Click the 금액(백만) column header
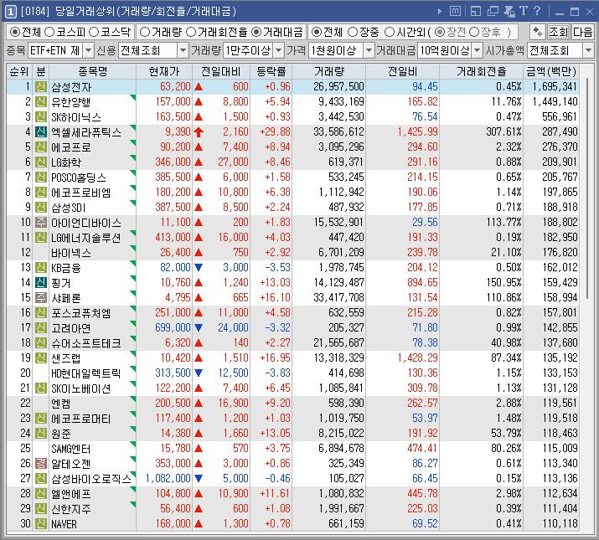The height and width of the screenshot is (540, 599). tap(551, 71)
